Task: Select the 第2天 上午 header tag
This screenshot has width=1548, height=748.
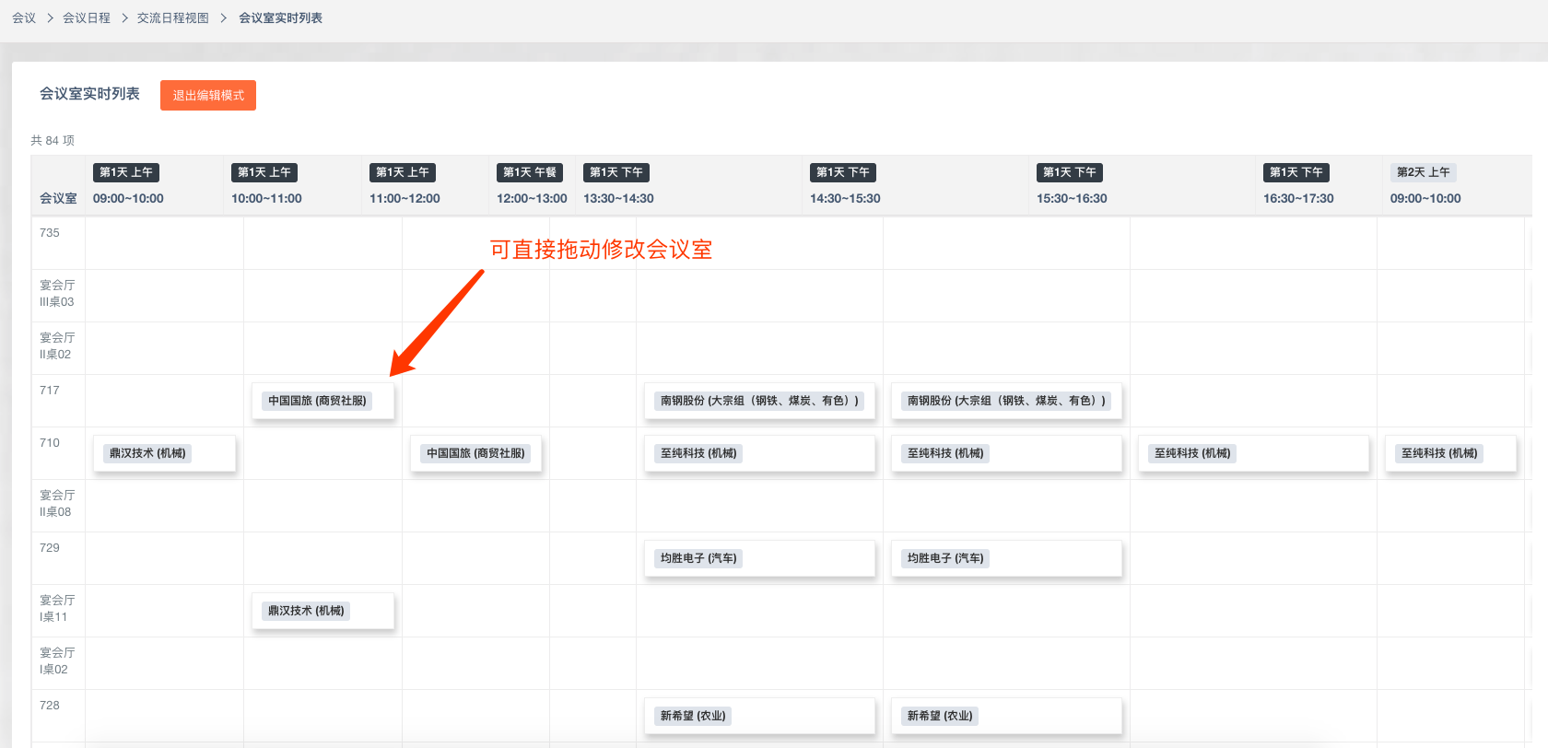Action: (1424, 172)
